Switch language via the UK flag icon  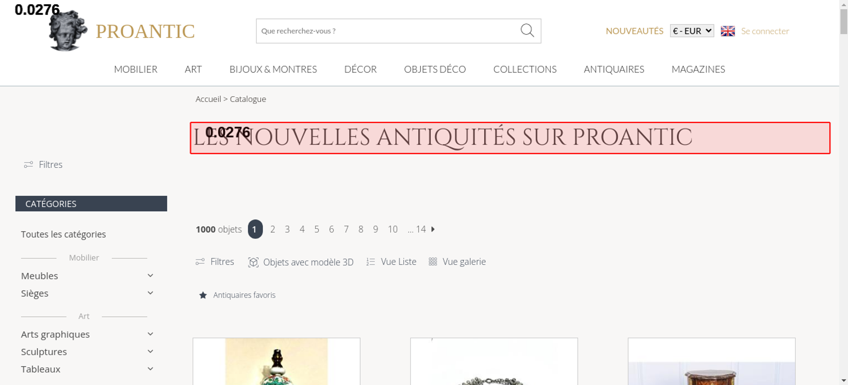click(x=728, y=31)
